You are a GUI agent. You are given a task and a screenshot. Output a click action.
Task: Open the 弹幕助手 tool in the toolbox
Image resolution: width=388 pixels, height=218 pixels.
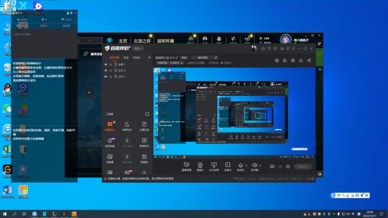(110, 126)
